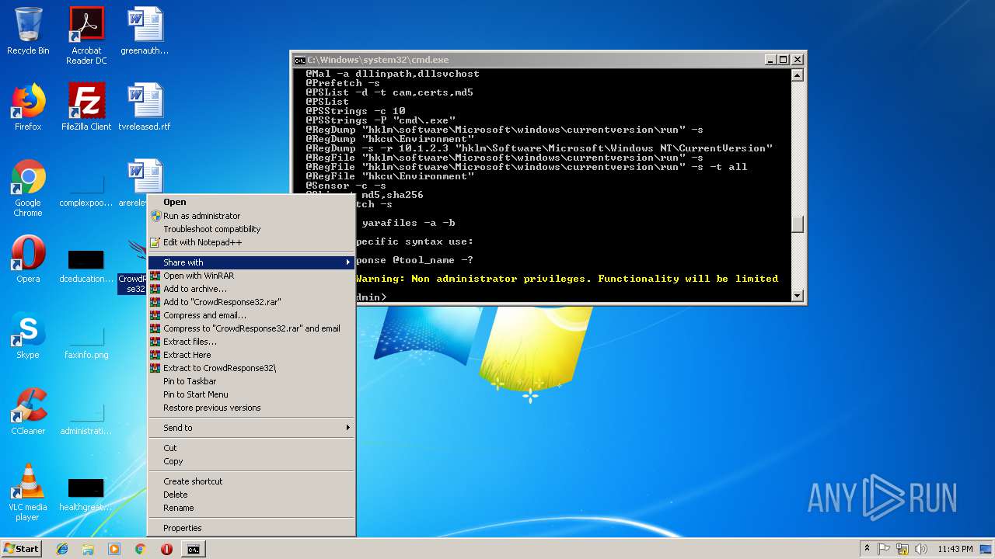
Task: Select Add to "CrowdResponse32.rar"
Action: [252, 302]
